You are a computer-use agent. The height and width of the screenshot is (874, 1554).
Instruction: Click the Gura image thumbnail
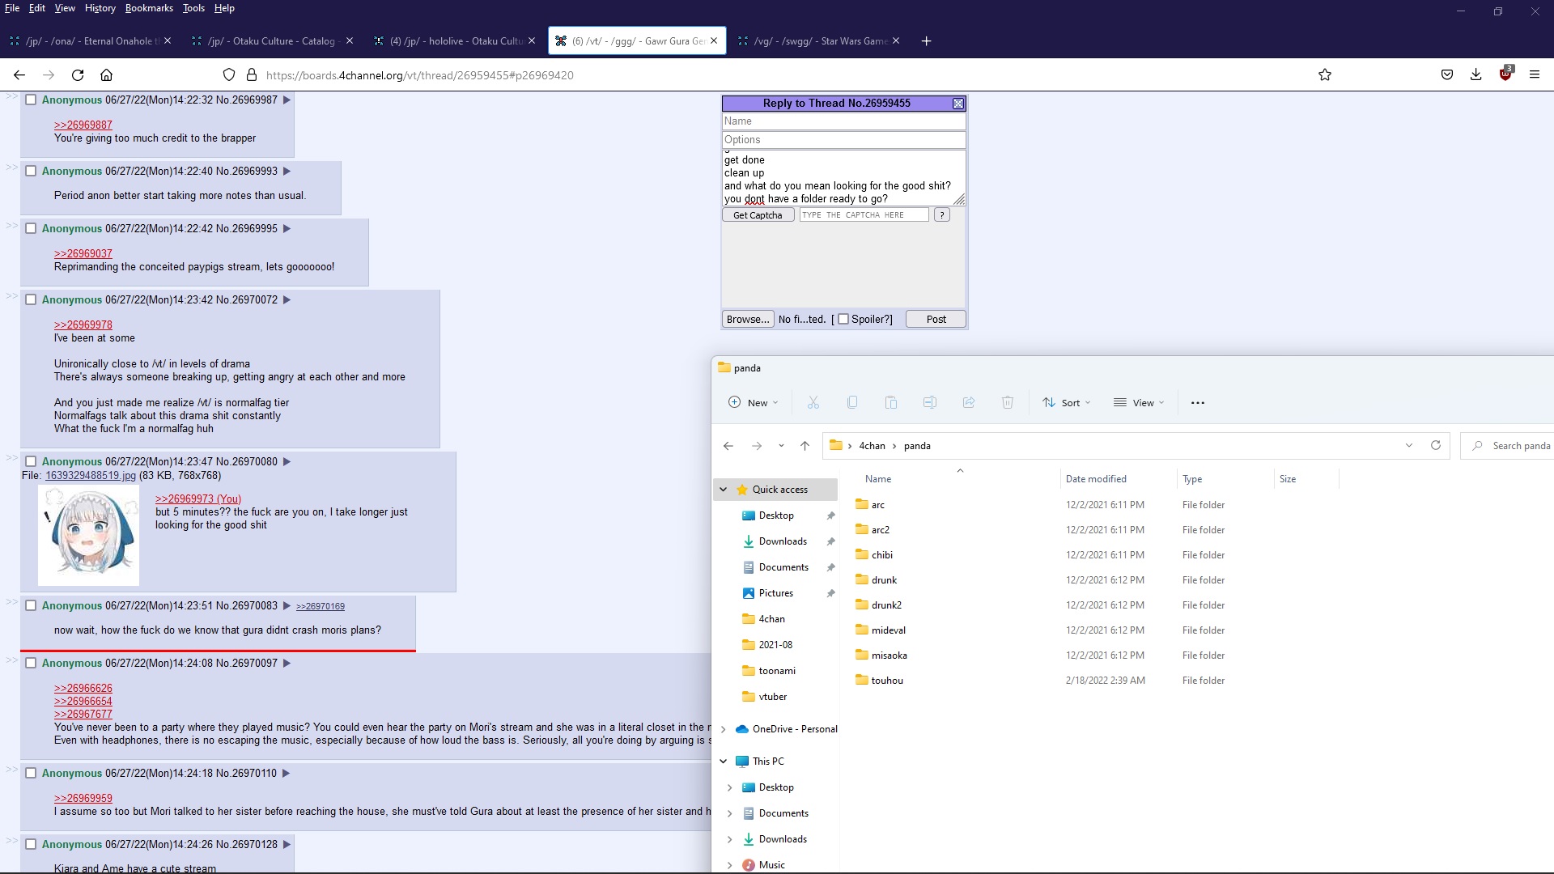[x=88, y=535]
